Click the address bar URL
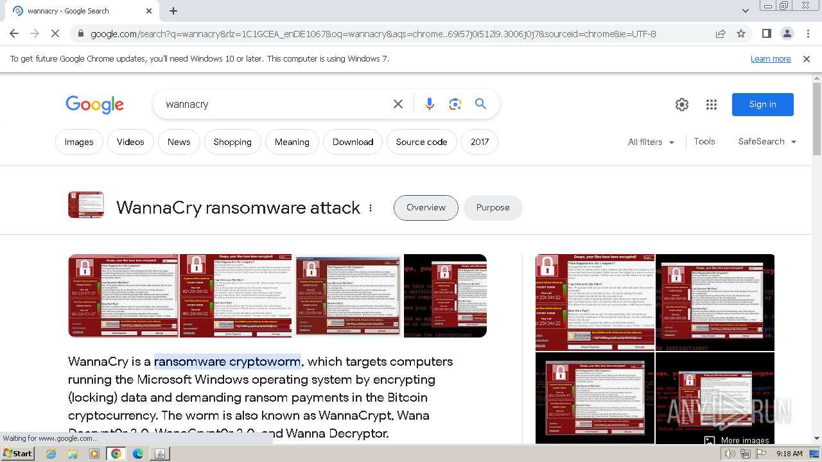 tap(373, 34)
